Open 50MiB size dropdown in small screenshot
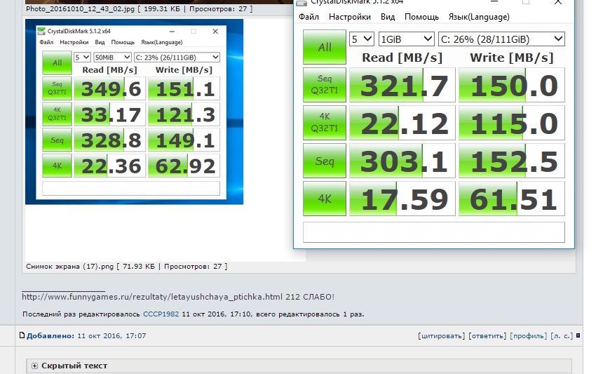Viewport: 603px width, 374px height. click(113, 58)
